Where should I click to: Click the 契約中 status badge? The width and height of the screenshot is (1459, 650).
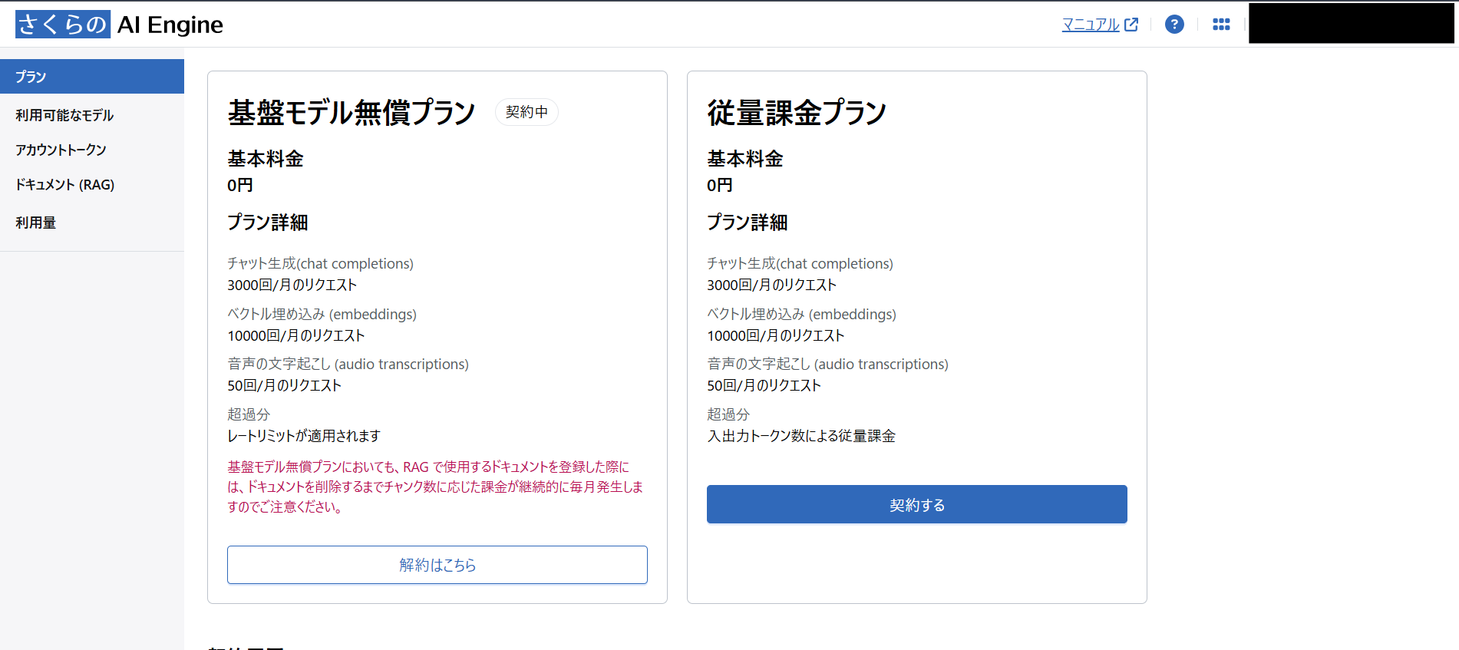(x=526, y=111)
